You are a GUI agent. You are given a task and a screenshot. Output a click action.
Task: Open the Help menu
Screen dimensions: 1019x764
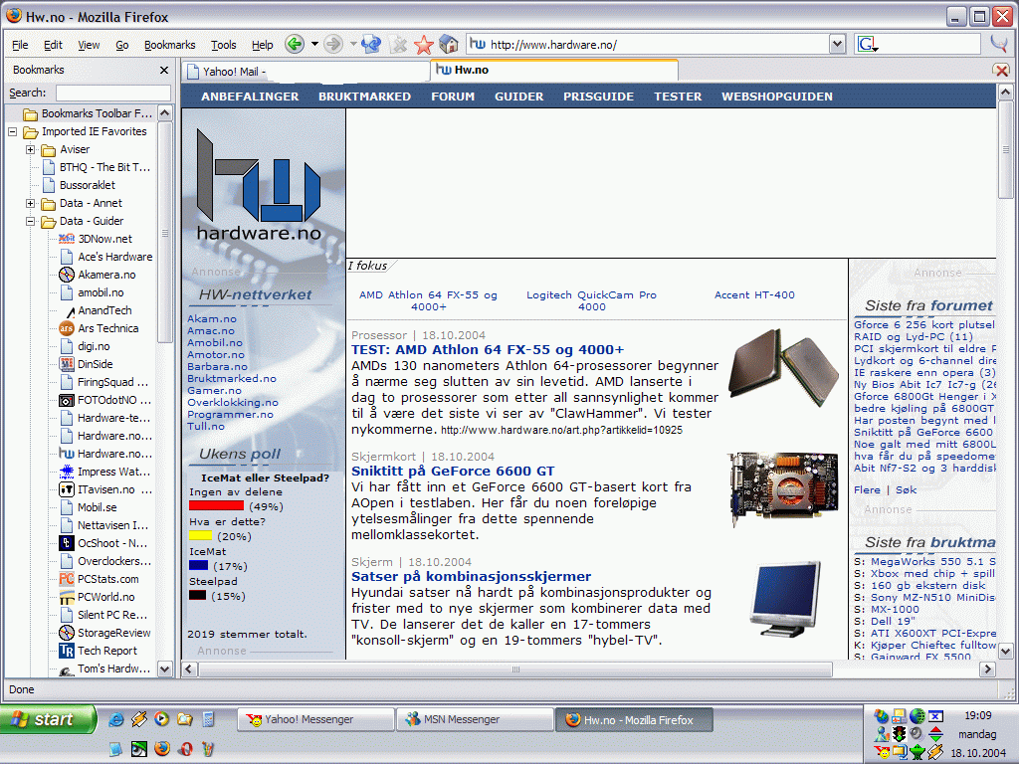point(263,45)
